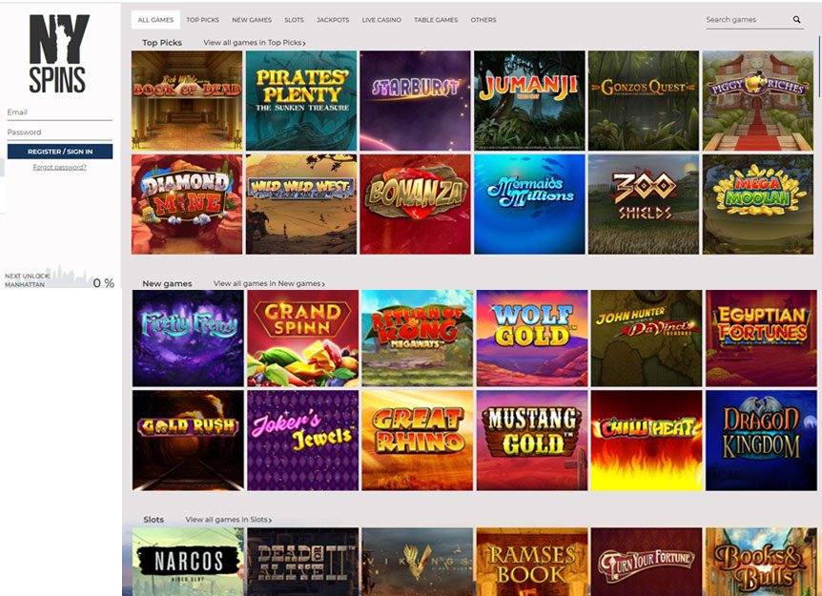Viewport: 822px width, 596px height.
Task: View all games in Slots
Action: tap(229, 520)
